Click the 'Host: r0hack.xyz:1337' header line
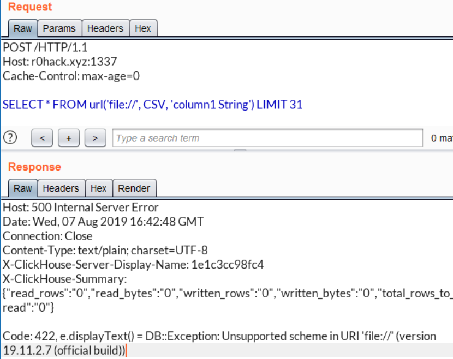 [x=60, y=62]
